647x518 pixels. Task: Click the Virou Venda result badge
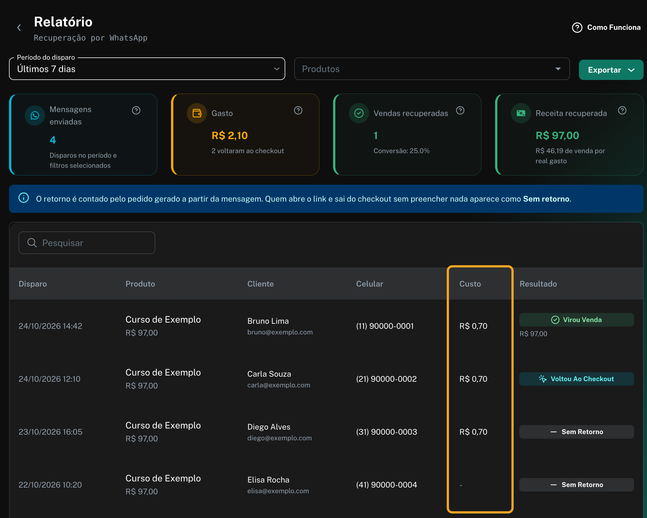[576, 320]
